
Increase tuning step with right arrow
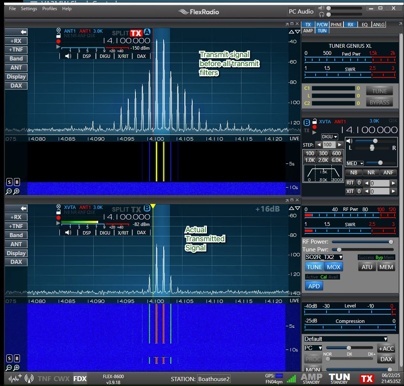[340, 145]
